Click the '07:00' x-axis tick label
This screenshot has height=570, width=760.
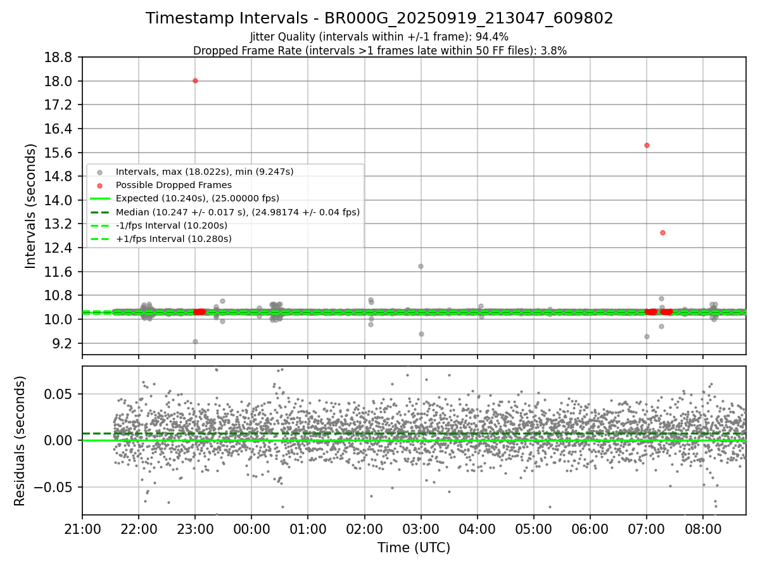pyautogui.click(x=647, y=529)
